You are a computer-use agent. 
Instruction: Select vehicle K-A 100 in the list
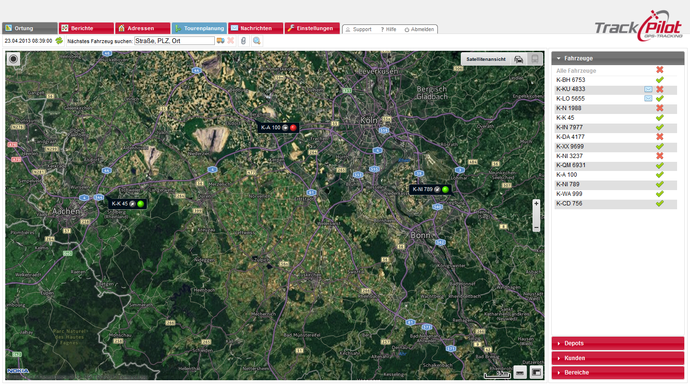pos(567,175)
